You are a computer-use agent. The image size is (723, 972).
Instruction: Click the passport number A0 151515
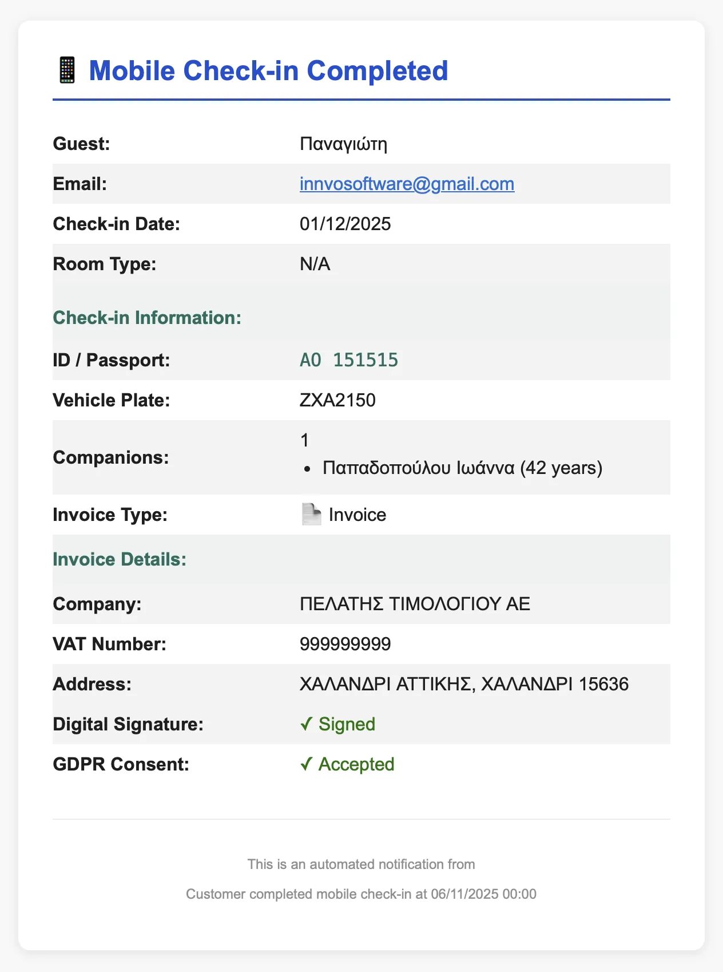pos(348,360)
